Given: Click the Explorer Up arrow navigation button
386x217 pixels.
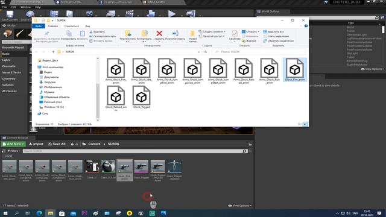Looking at the screenshot, I should pos(53,52).
